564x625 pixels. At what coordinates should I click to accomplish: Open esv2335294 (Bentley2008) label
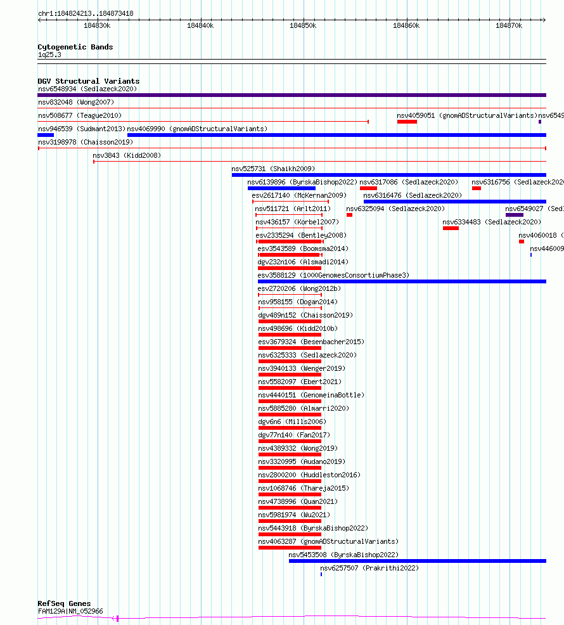[x=302, y=236]
